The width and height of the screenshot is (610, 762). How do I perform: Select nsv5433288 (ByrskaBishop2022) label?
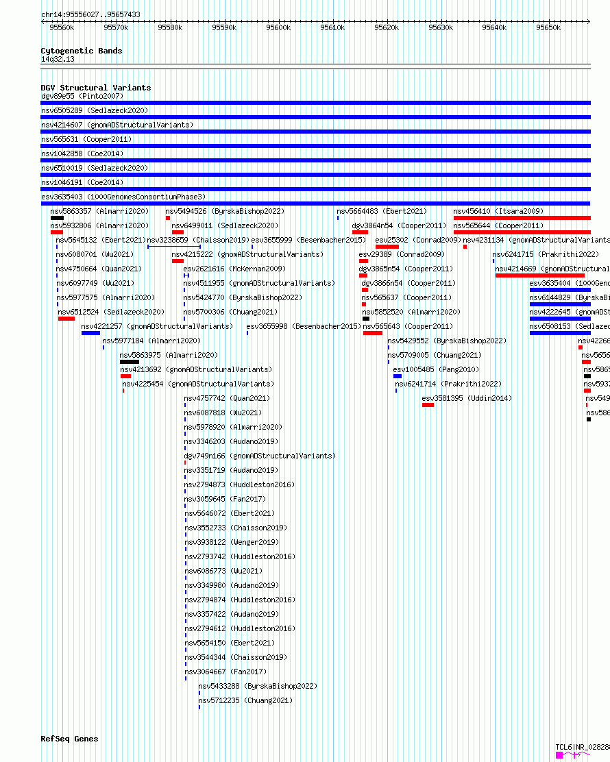tap(258, 686)
